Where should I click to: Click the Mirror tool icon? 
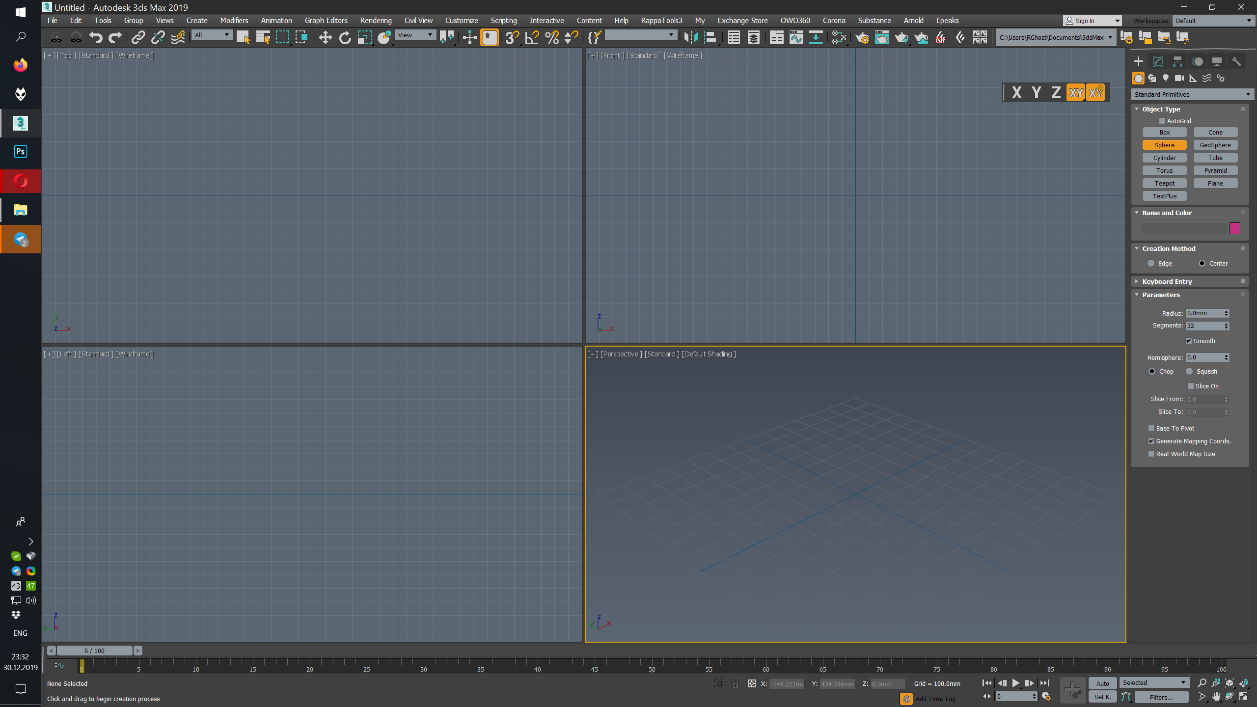coord(691,37)
